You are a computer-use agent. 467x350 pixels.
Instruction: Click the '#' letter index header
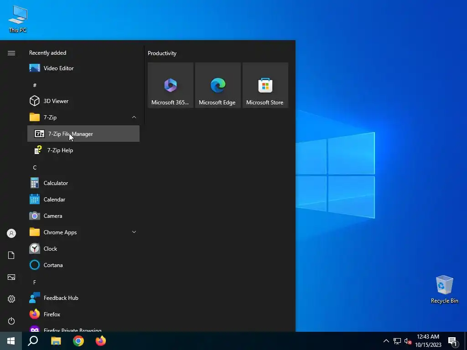point(35,85)
